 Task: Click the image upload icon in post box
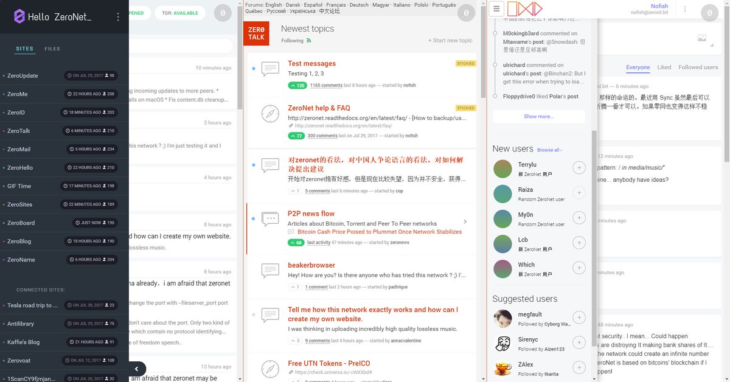coord(701,38)
